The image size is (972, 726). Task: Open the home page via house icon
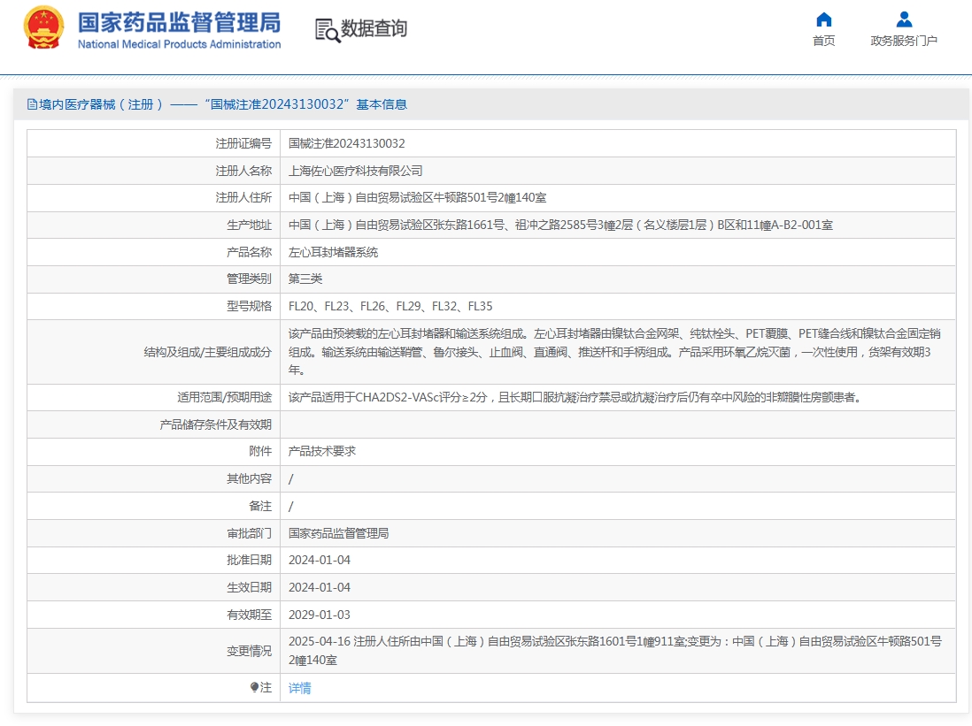tap(823, 19)
